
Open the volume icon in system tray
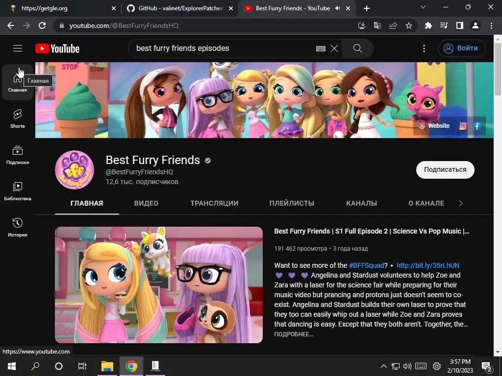407,366
